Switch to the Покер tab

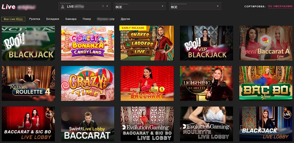click(x=87, y=19)
